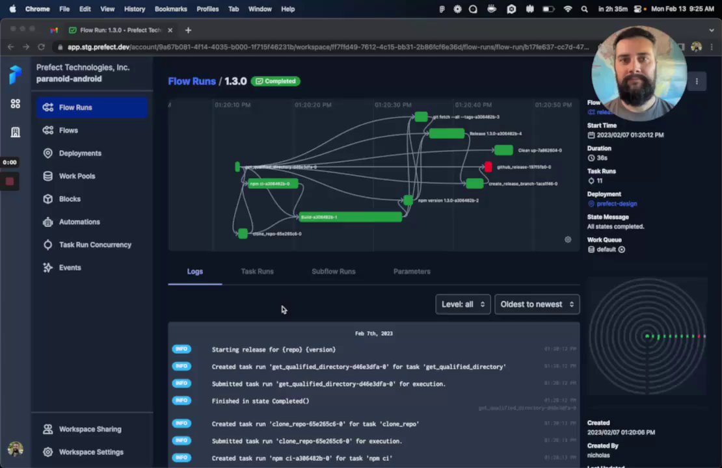Open Control Center icon in menu bar
The image size is (722, 468).
tap(637, 8)
